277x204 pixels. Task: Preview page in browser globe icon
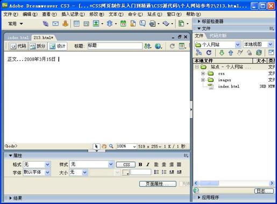click(x=158, y=46)
